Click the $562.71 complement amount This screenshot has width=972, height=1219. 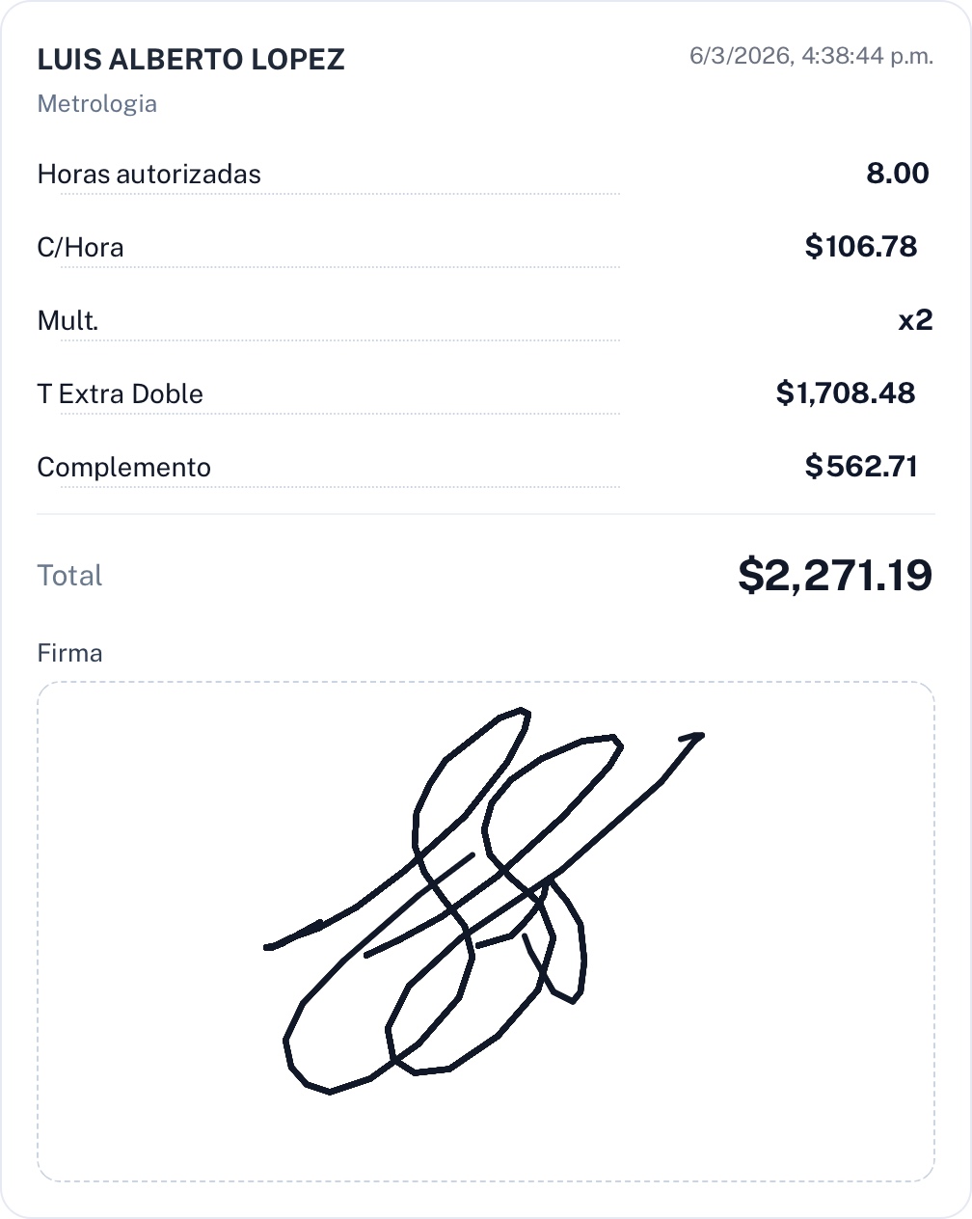pos(861,467)
